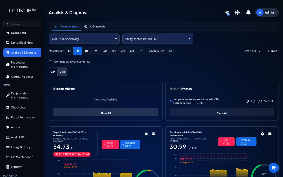
Task: Click the Andon alarm icon
Action: tap(8, 127)
